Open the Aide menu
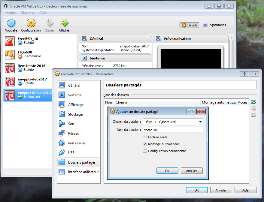 [x=43, y=13]
